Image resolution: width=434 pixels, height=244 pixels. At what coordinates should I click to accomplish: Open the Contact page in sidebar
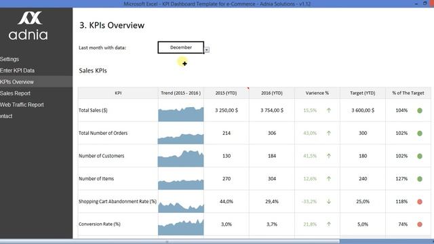(6, 116)
